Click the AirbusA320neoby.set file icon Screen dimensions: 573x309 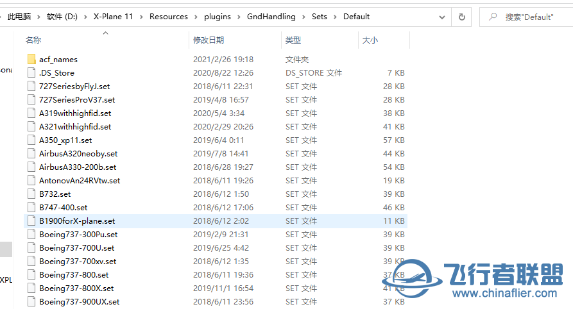tap(32, 154)
